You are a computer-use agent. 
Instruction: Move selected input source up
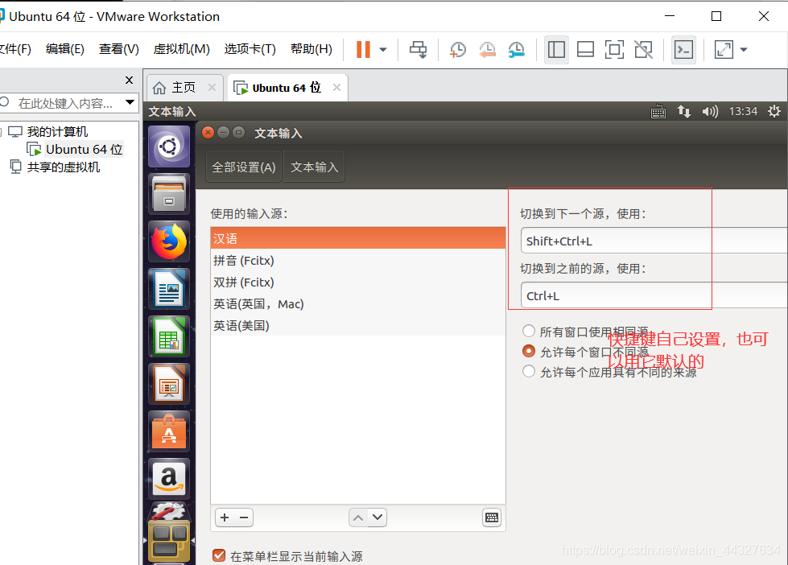point(358,518)
